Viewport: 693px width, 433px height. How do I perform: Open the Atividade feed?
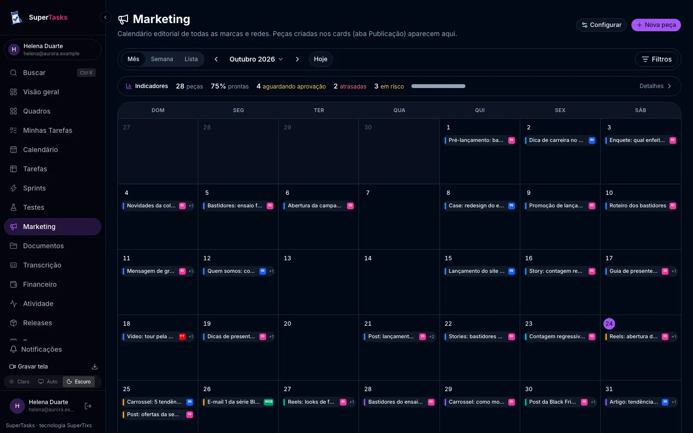point(52,304)
